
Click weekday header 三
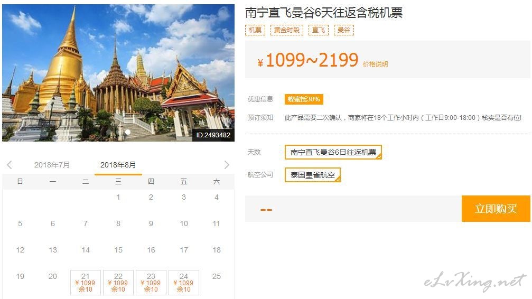point(118,182)
